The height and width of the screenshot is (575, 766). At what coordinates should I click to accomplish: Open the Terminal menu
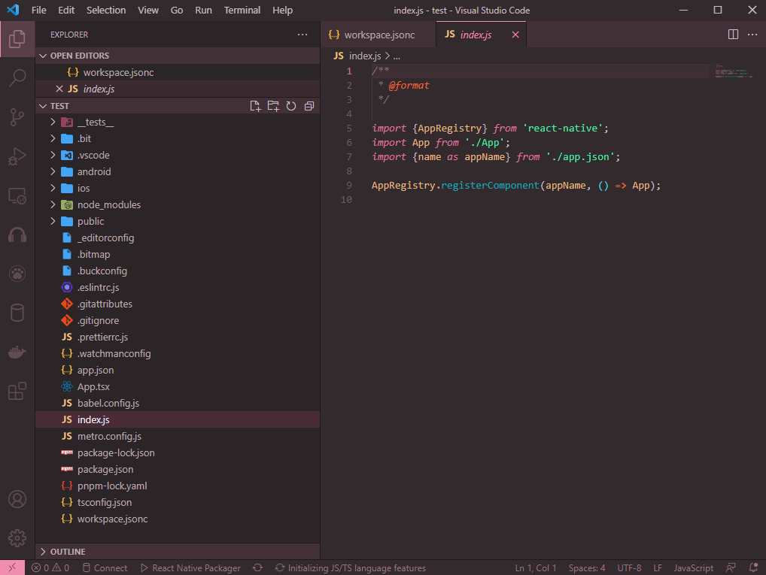pyautogui.click(x=242, y=11)
